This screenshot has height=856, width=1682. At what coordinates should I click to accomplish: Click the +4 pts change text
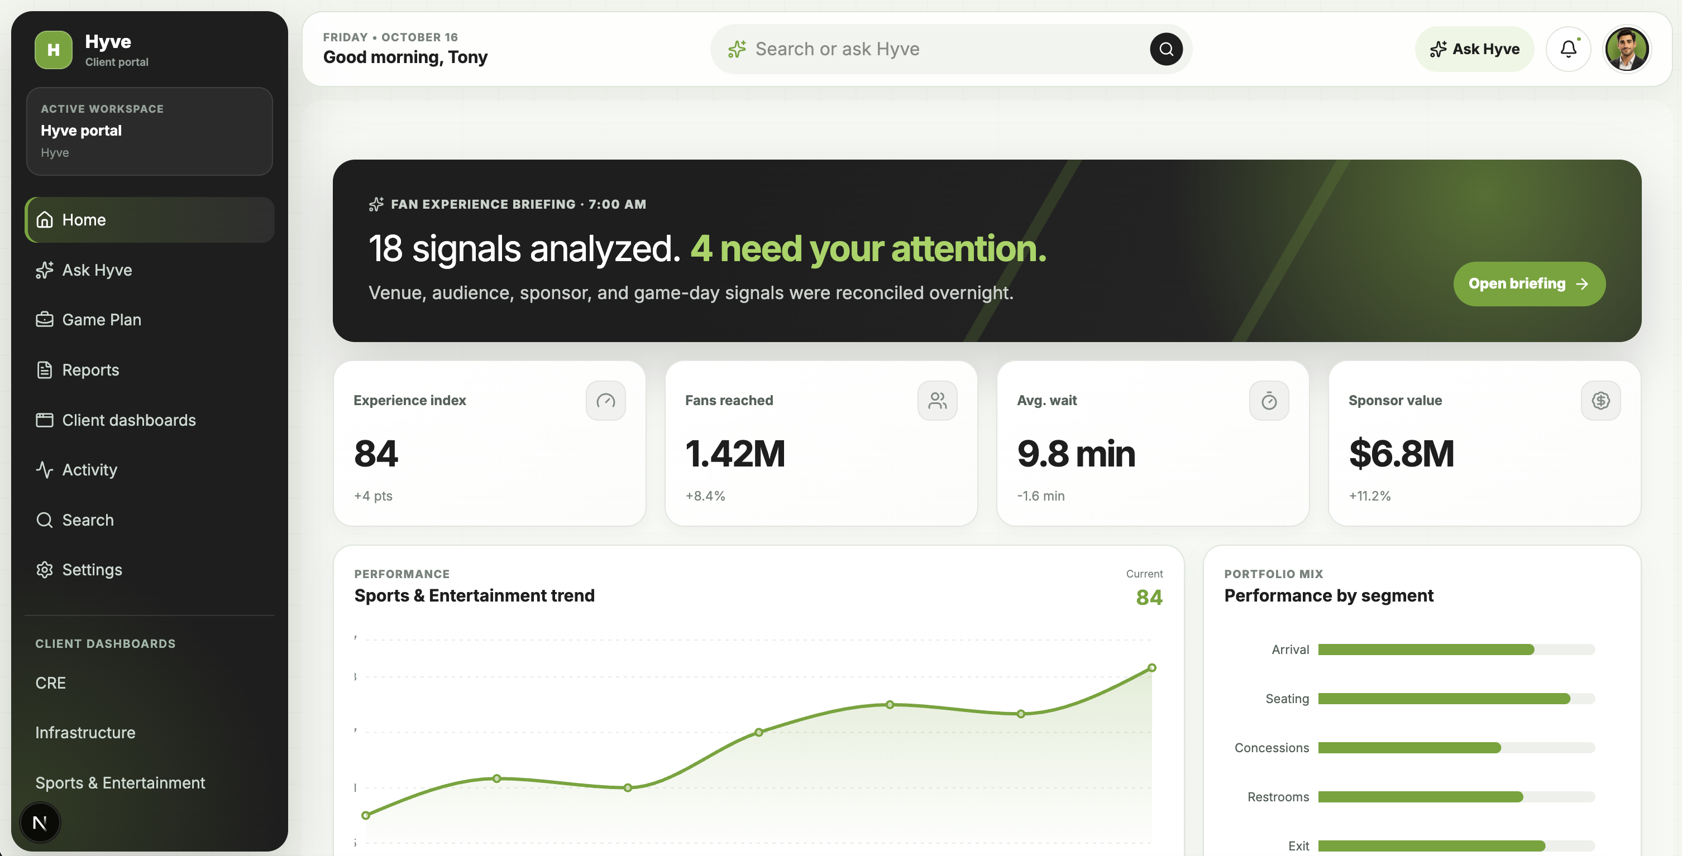point(373,496)
